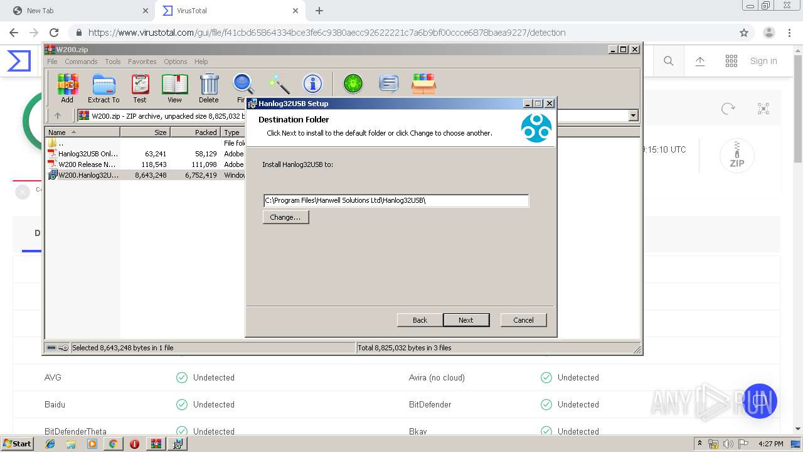This screenshot has height=452, width=803.
Task: Go up one folder in WinRAR
Action: (58, 116)
